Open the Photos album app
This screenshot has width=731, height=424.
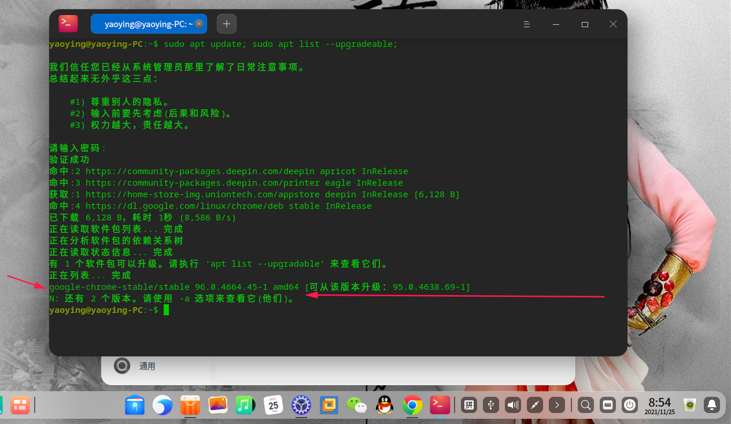(x=218, y=405)
